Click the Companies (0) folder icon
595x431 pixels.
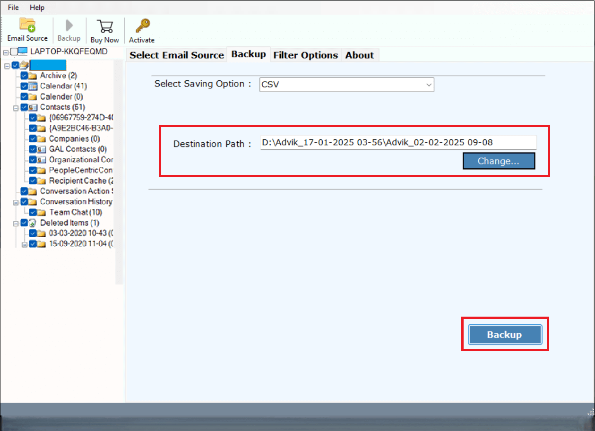click(x=41, y=139)
